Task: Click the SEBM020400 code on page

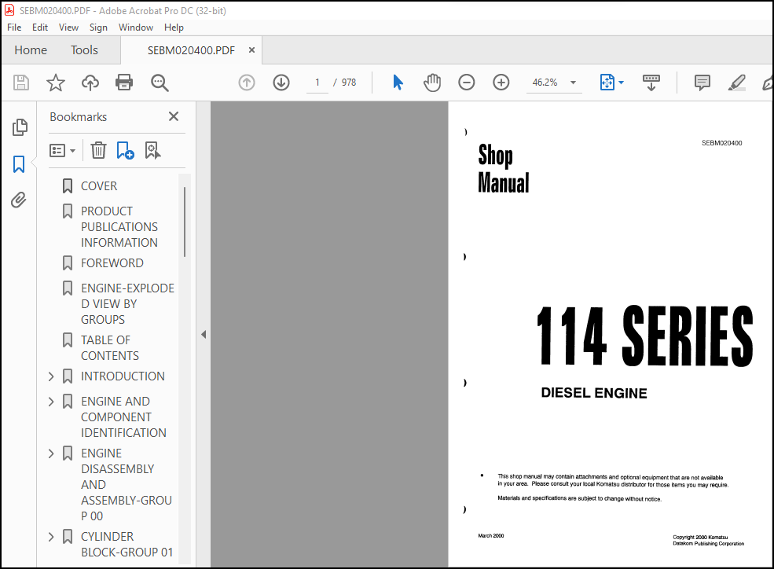Action: 721,143
